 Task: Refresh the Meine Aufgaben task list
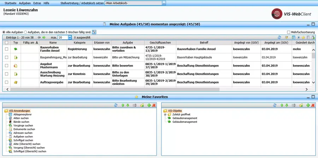pos(280,37)
